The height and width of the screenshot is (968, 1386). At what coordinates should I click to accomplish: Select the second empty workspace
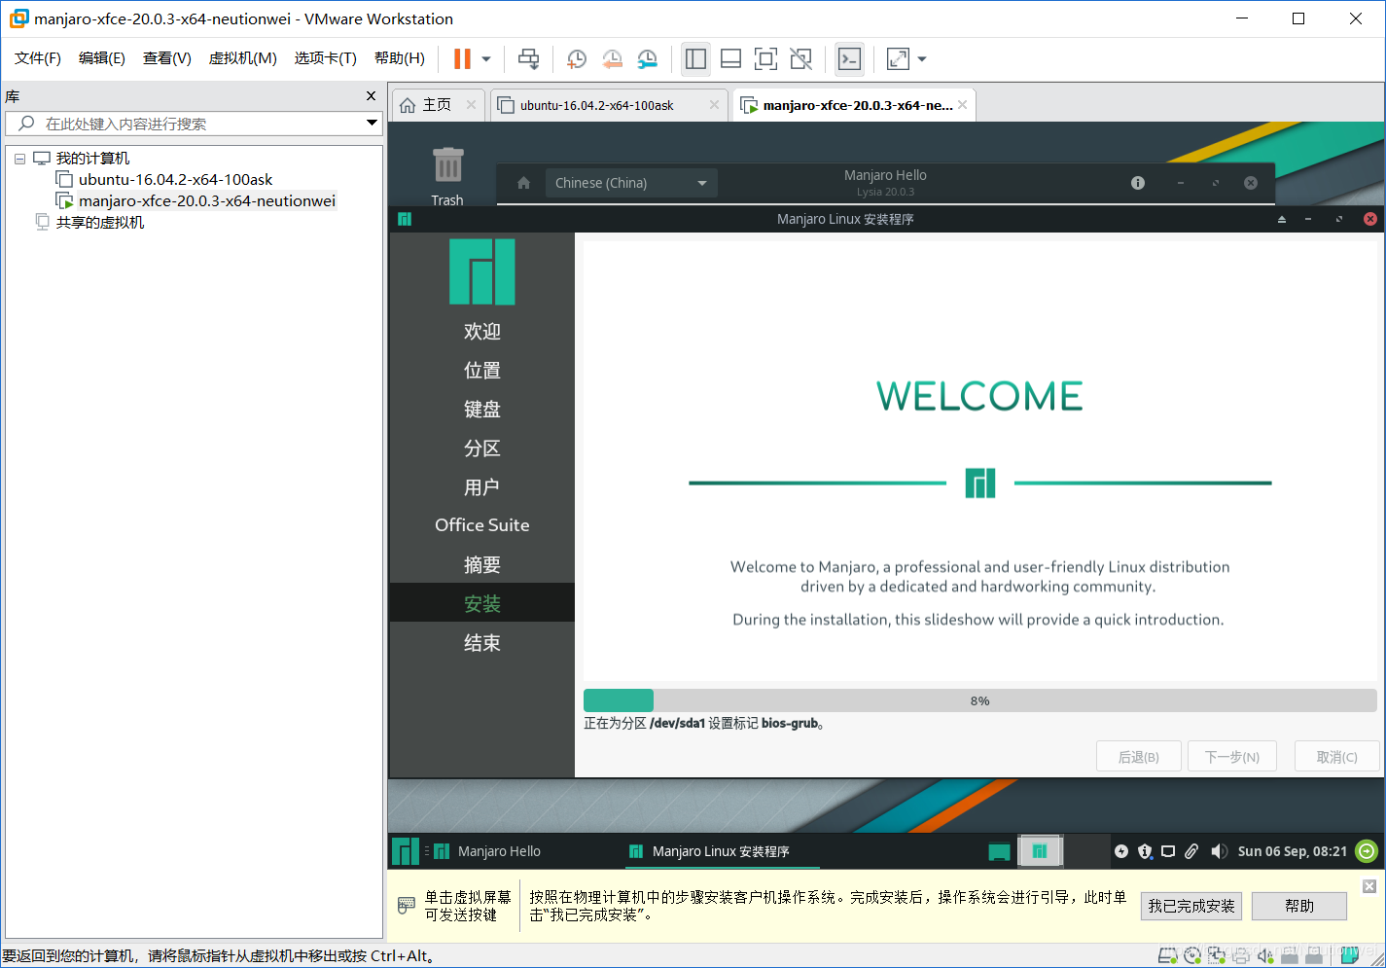pos(1087,851)
